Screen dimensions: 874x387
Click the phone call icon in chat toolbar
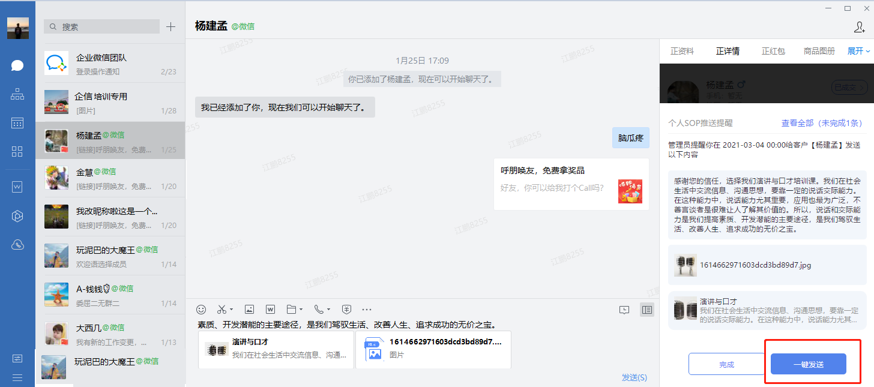coord(319,310)
